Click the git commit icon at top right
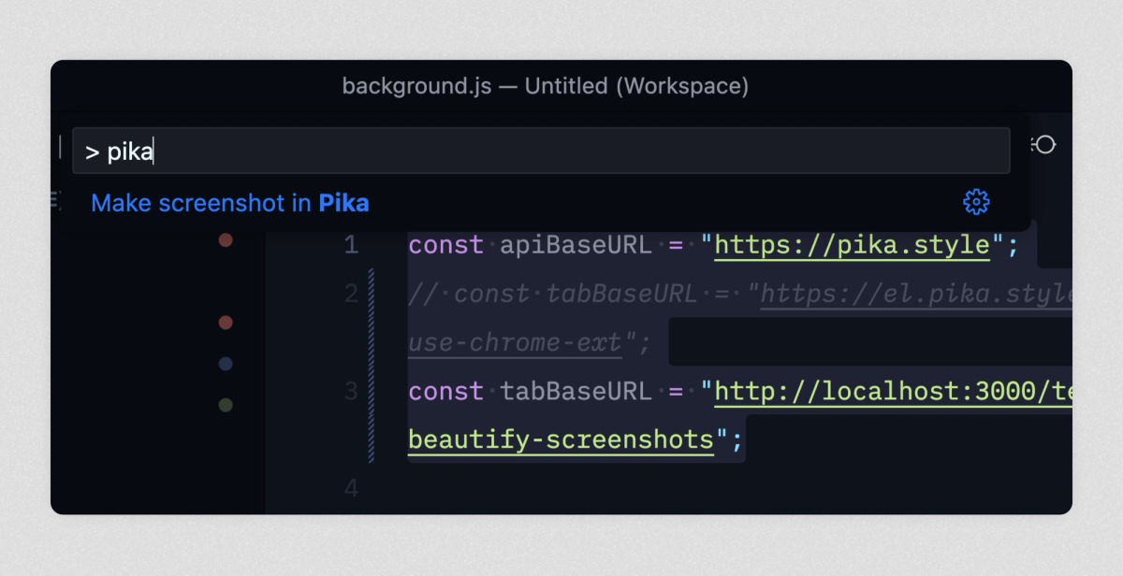 1045,144
